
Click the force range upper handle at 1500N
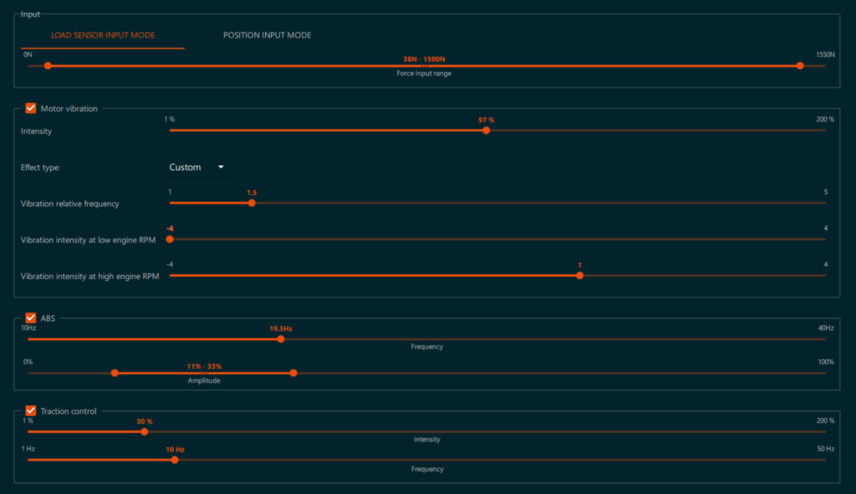800,66
